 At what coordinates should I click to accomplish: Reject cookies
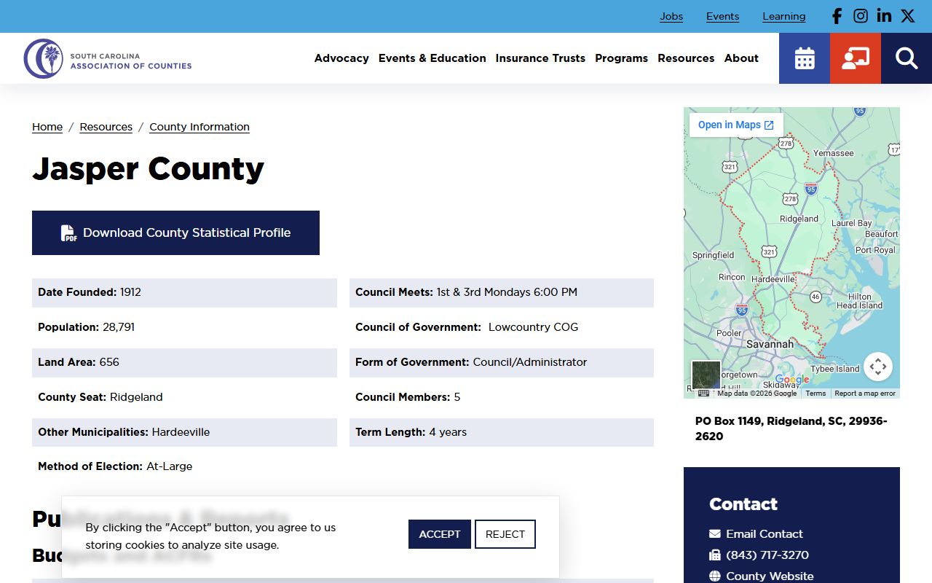pyautogui.click(x=505, y=534)
